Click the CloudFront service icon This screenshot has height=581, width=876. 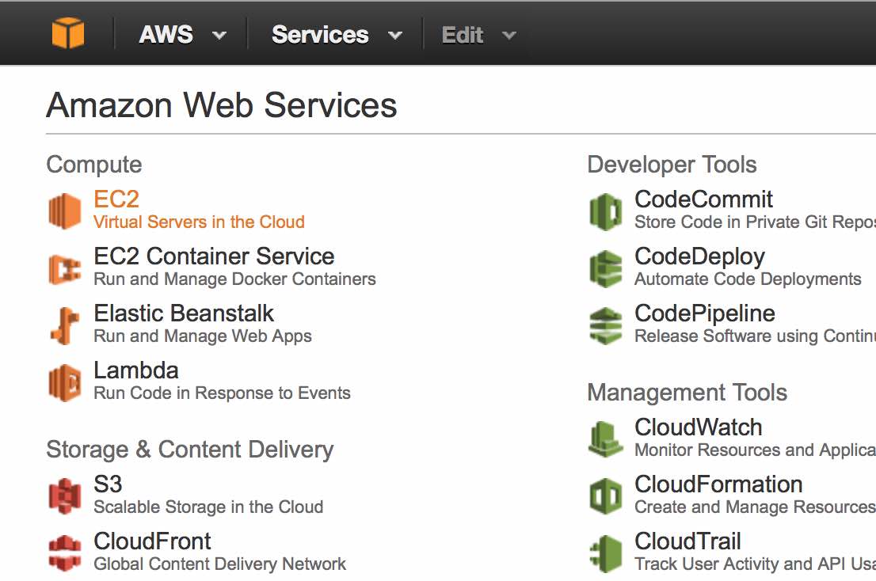tap(65, 553)
